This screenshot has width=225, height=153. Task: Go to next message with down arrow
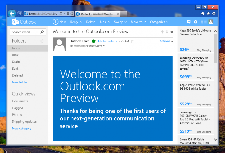(x=167, y=32)
